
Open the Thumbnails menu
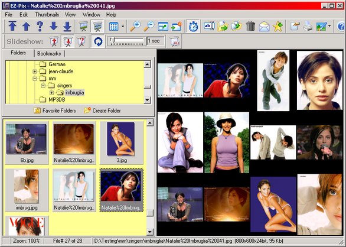coord(47,15)
